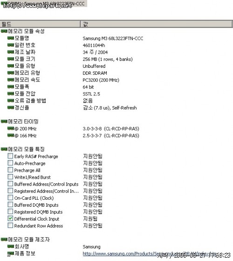
Task: Select the value PC3200 (200 MHz)
Action: pos(101,80)
